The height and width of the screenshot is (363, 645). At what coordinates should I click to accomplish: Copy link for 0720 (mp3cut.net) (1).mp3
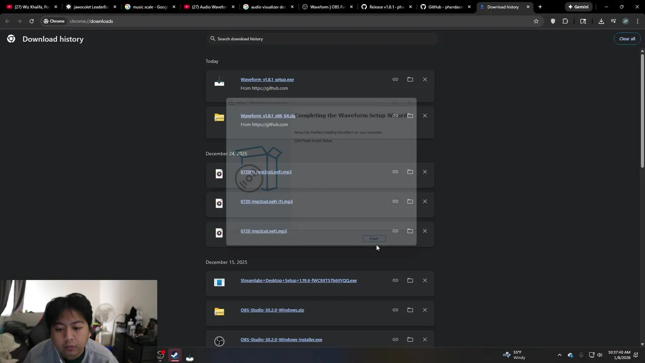pos(395,201)
